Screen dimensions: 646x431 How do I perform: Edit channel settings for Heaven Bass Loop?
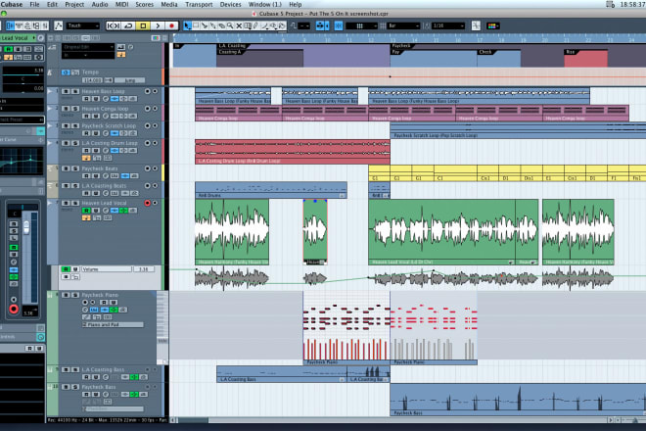(106, 99)
